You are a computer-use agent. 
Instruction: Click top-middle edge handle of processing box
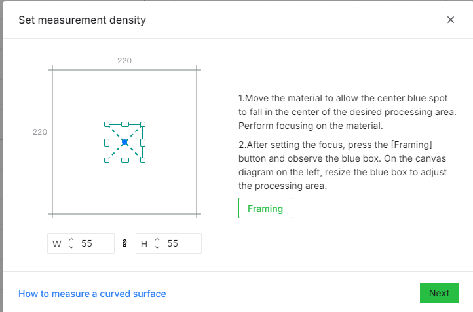[x=125, y=124]
